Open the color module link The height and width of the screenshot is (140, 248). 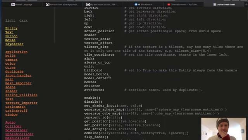pyautogui.click(x=10, y=64)
